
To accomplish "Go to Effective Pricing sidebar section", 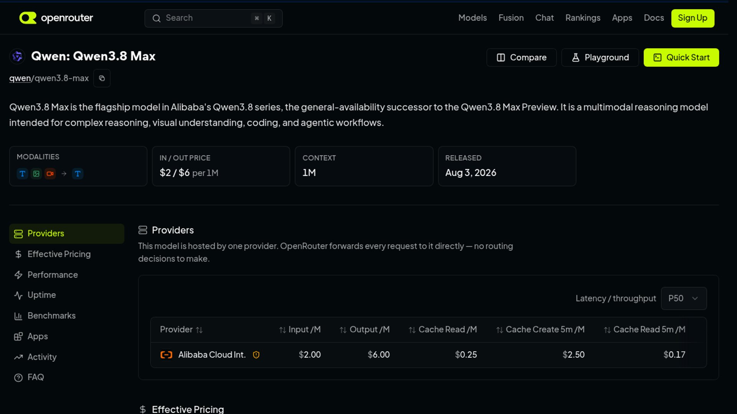I will coord(67,254).
